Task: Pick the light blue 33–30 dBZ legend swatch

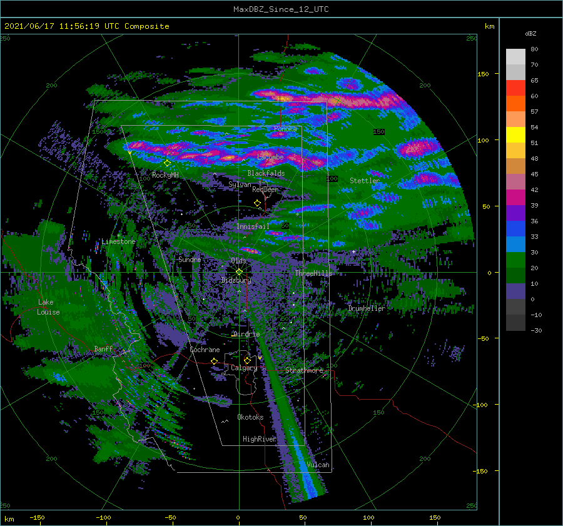Action: coord(515,244)
